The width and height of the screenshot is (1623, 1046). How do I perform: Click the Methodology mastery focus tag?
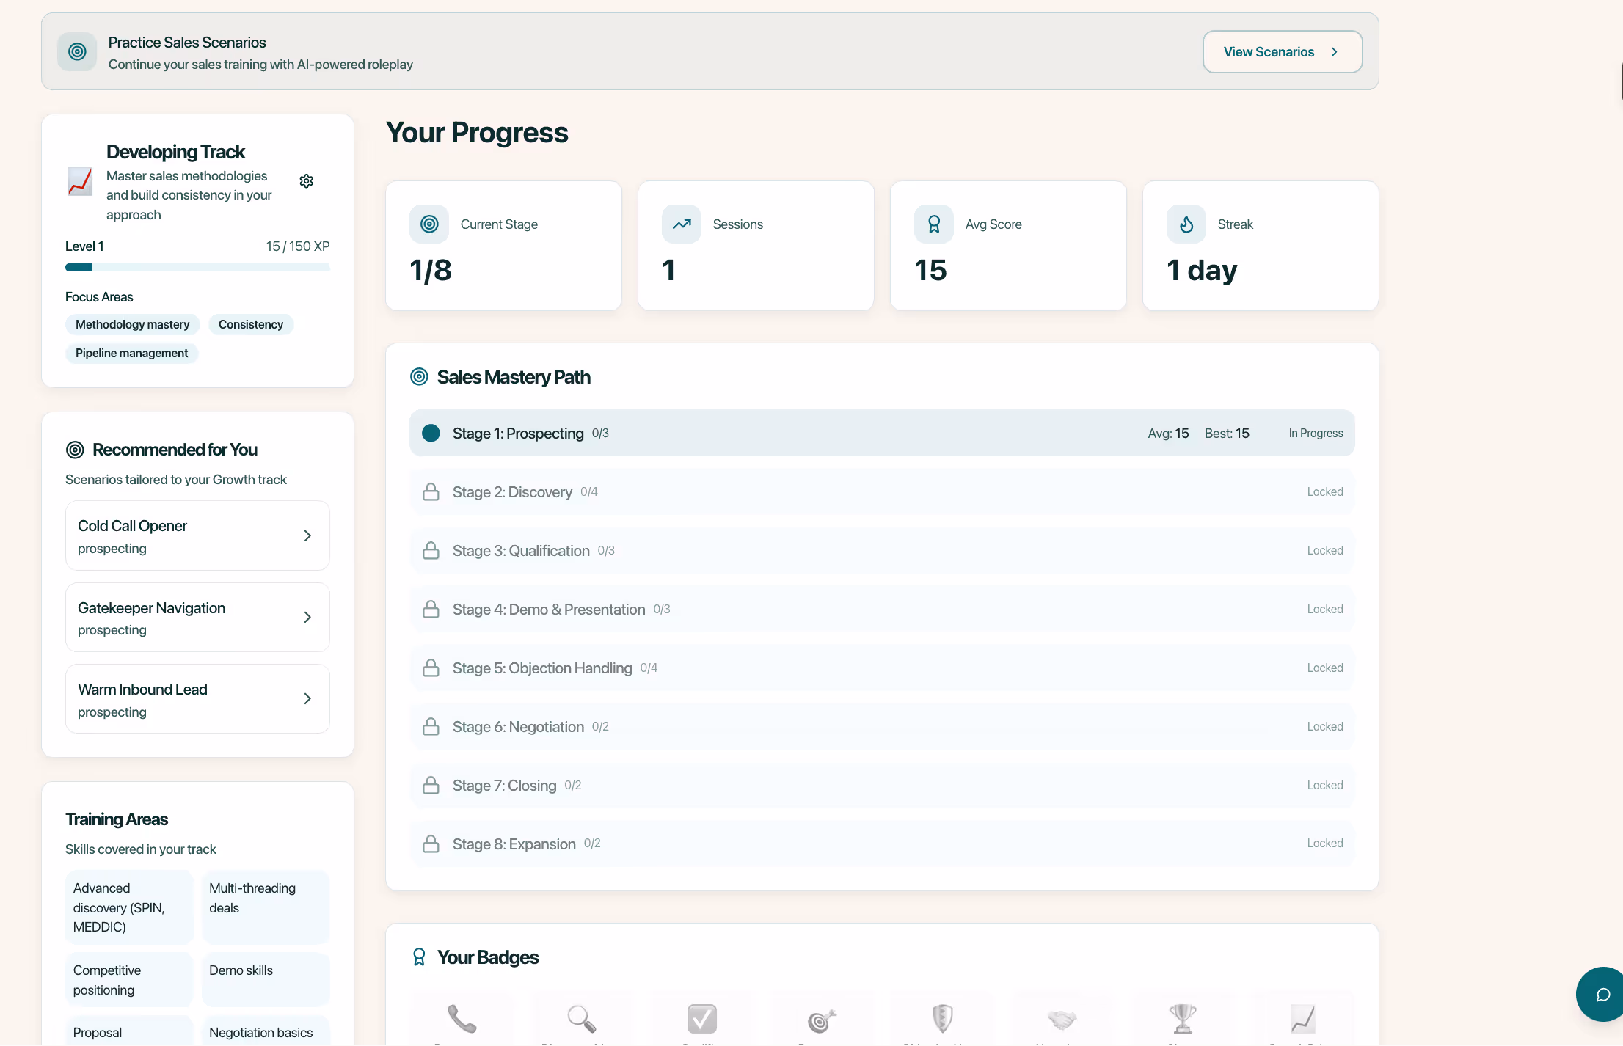132,325
